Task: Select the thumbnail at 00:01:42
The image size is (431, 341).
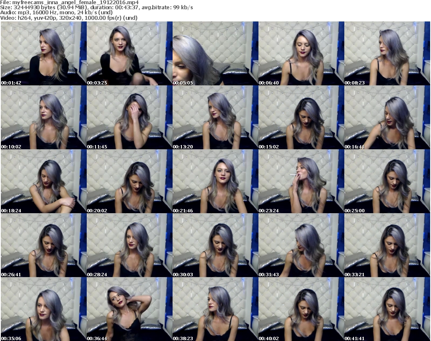Action: click(44, 53)
